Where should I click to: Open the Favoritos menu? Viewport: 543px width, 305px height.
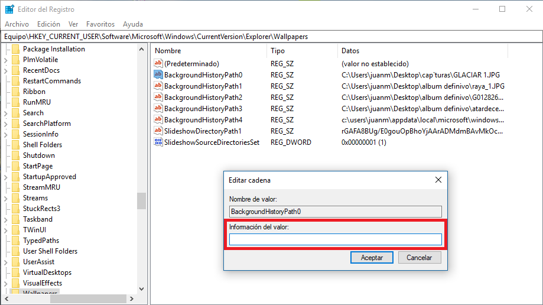tap(100, 24)
